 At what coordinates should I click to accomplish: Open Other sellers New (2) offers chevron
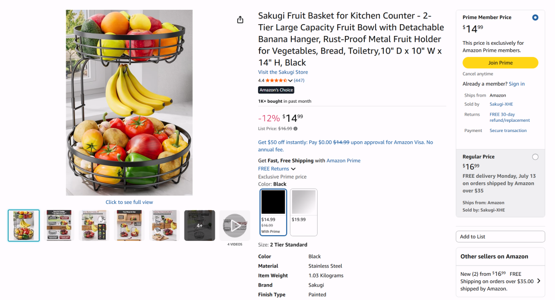pos(539,281)
